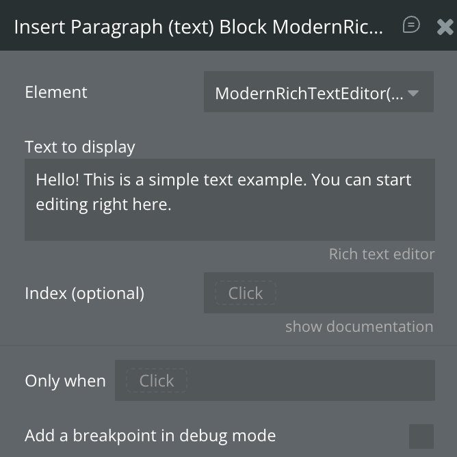
Task: Click the Element label
Action: pos(56,92)
